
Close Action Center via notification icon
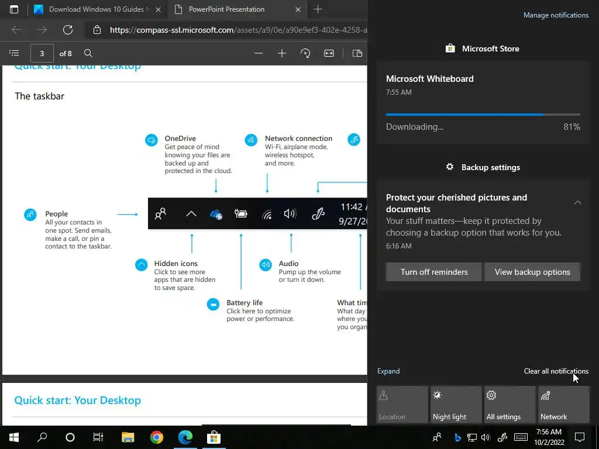pyautogui.click(x=580, y=437)
